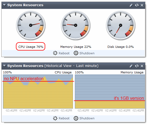Click the shutdown power icon in Historical View
The width and height of the screenshot is (147, 125).
[x=76, y=118]
